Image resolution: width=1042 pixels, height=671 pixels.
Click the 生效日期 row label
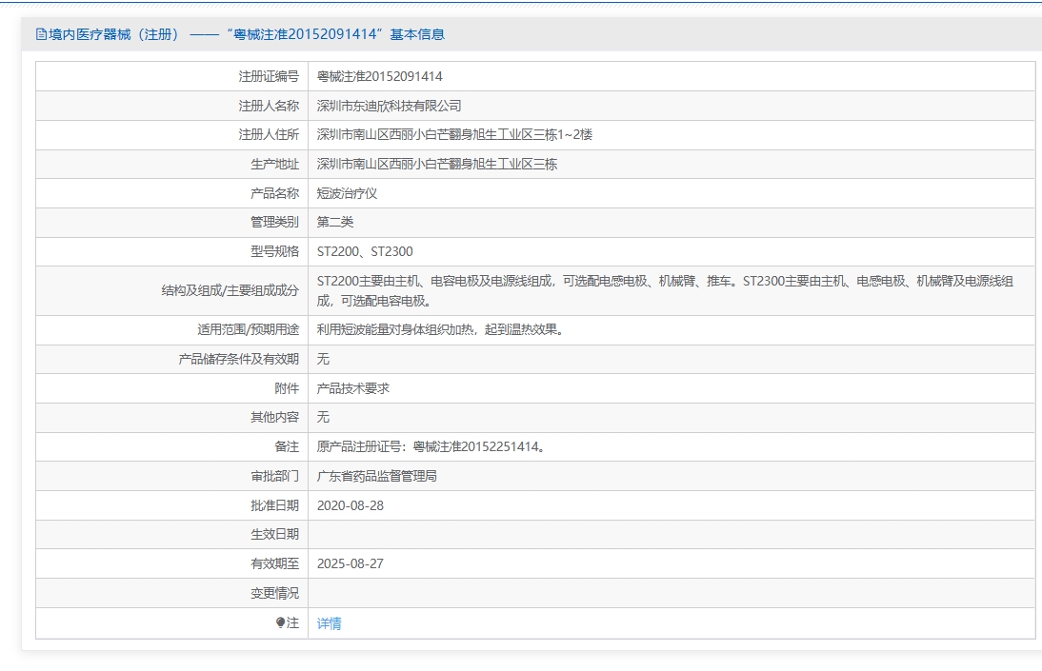pos(274,534)
